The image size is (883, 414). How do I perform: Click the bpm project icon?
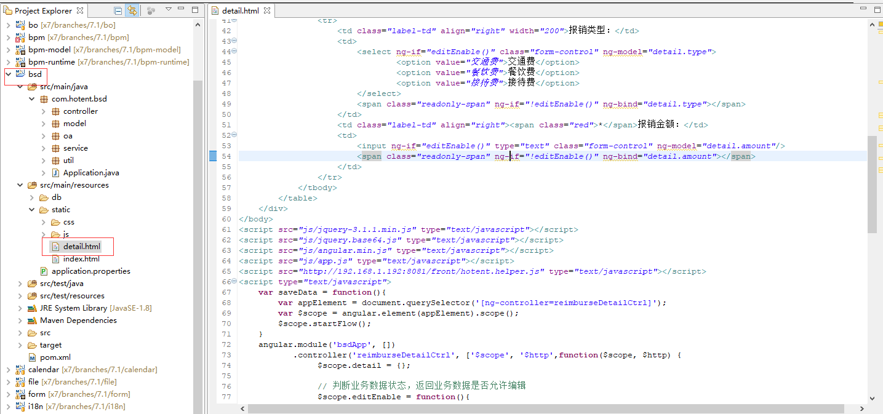pos(20,38)
